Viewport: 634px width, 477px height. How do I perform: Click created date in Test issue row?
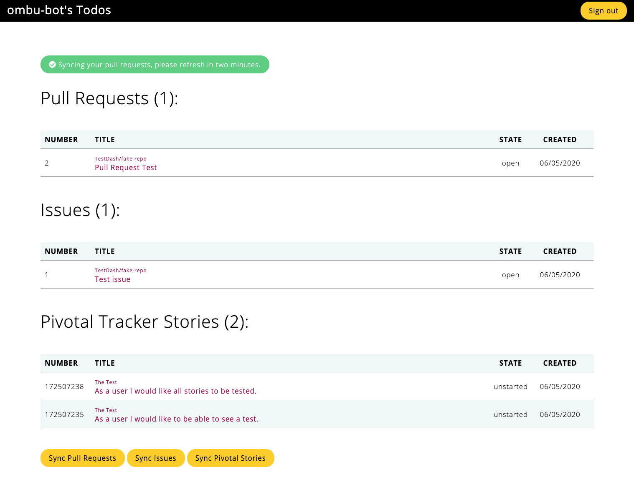click(560, 275)
